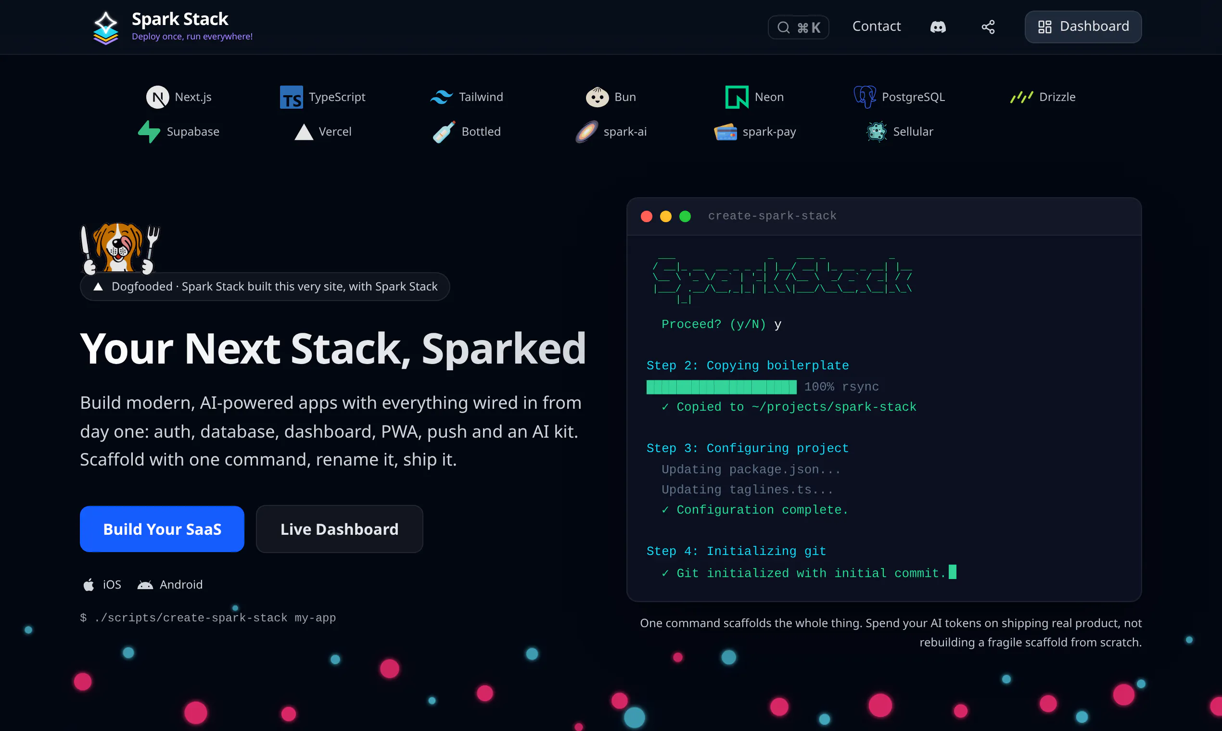This screenshot has width=1222, height=731.
Task: Click the Drizzle logo icon
Action: click(x=1022, y=97)
